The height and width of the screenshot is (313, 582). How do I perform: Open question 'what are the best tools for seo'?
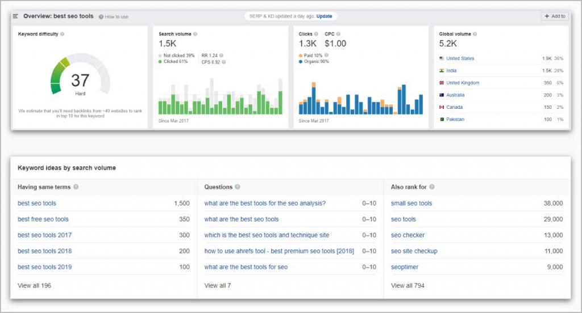246,267
